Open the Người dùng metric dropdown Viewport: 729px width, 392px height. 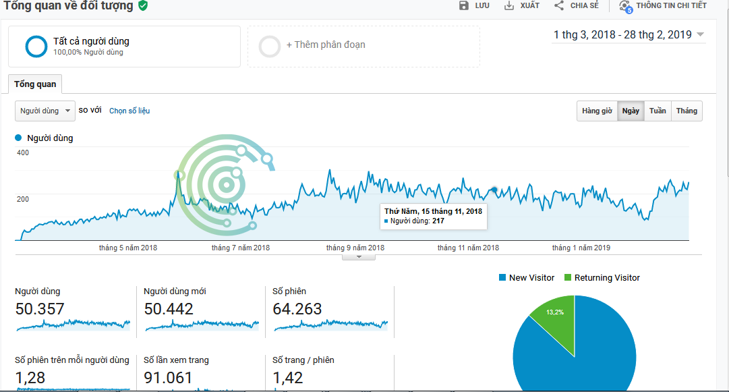[x=45, y=111]
